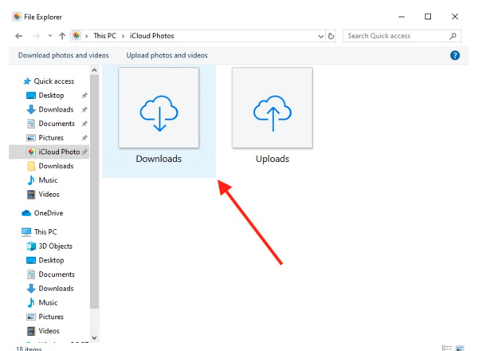478x351 pixels.
Task: Select This PC in navigation pane
Action: (x=45, y=232)
